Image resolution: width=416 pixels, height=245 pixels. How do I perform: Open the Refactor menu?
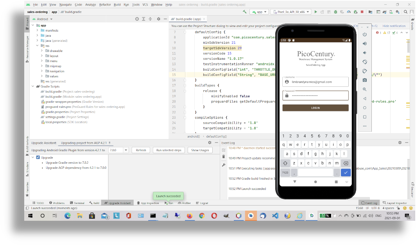point(105,5)
